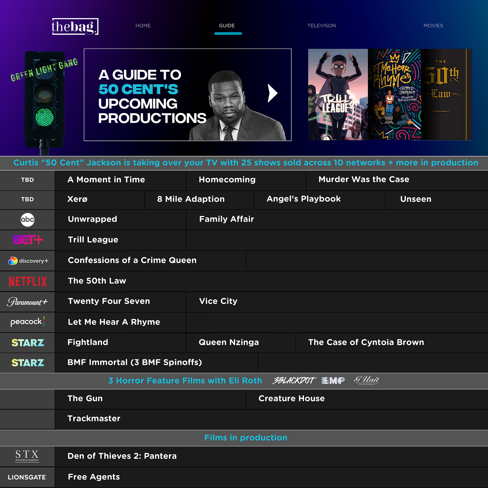
Task: Click the TBD label beside Xerø
Action: (x=27, y=199)
